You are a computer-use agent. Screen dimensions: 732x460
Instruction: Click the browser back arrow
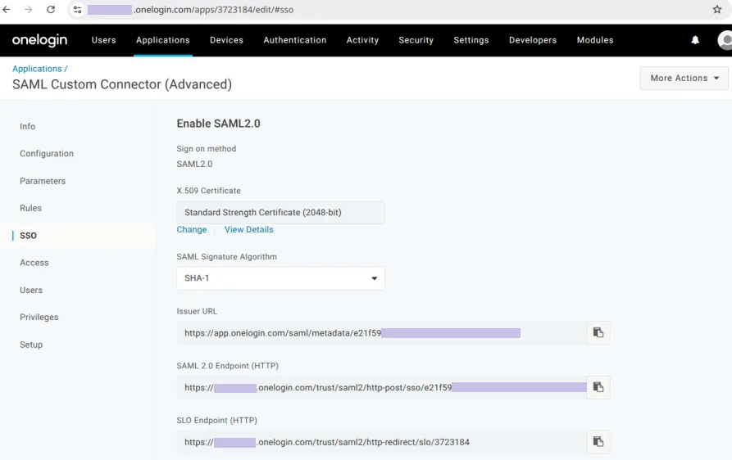(x=7, y=9)
